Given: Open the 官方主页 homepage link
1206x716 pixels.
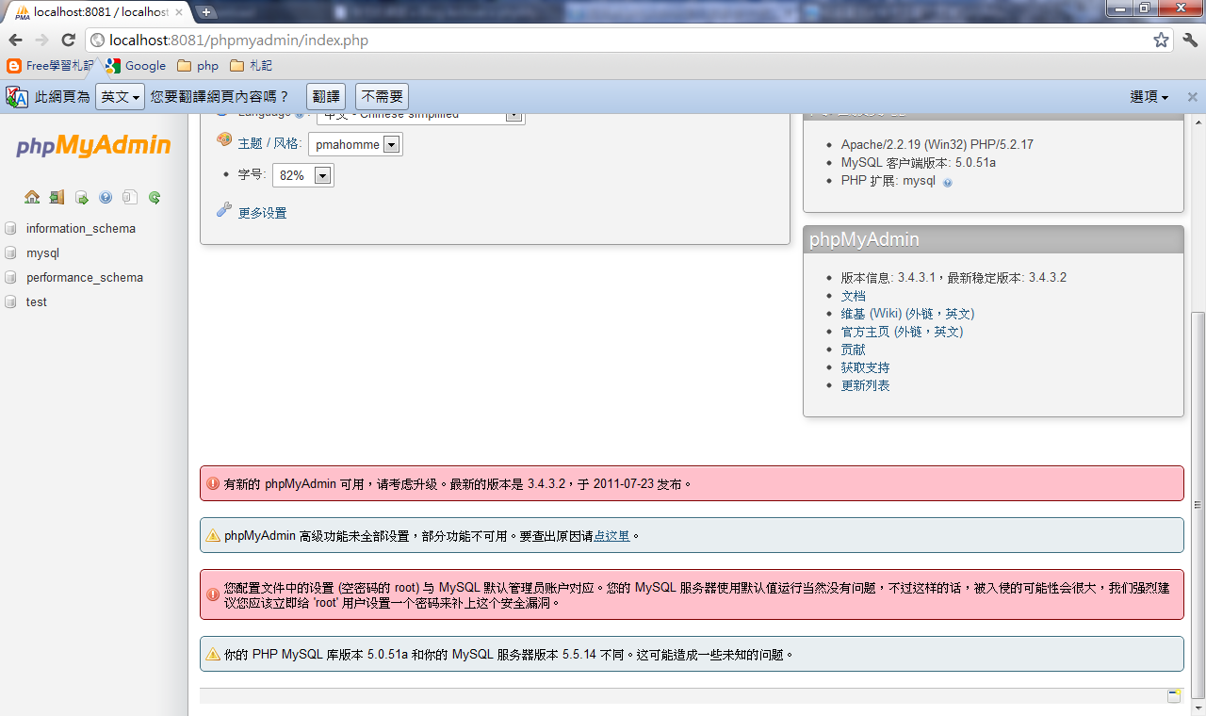Looking at the screenshot, I should (x=902, y=332).
